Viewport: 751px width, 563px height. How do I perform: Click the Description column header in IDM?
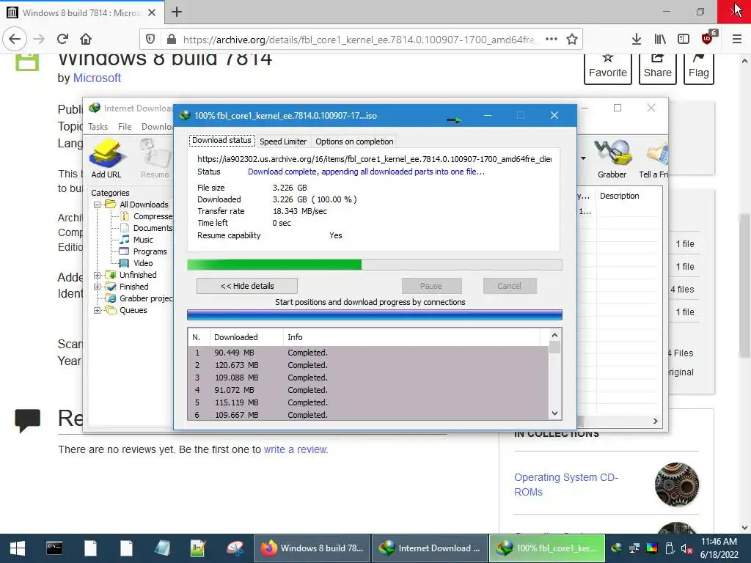point(629,196)
